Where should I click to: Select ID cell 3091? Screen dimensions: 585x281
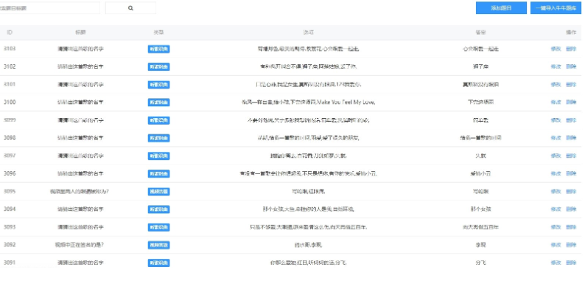pyautogui.click(x=10, y=263)
